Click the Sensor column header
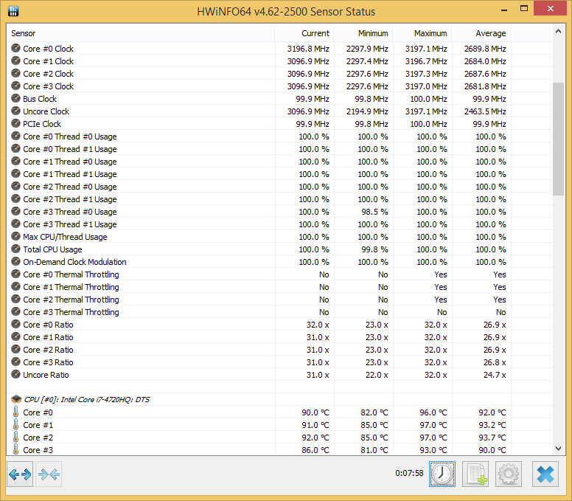 coord(141,33)
